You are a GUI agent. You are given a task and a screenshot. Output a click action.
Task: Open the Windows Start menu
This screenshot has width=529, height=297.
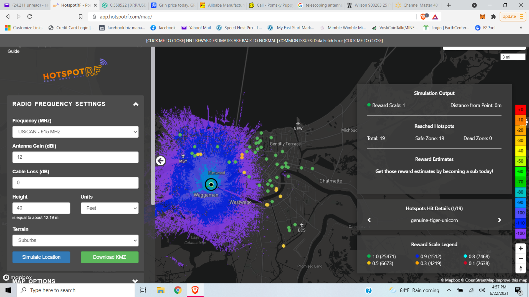(8, 290)
